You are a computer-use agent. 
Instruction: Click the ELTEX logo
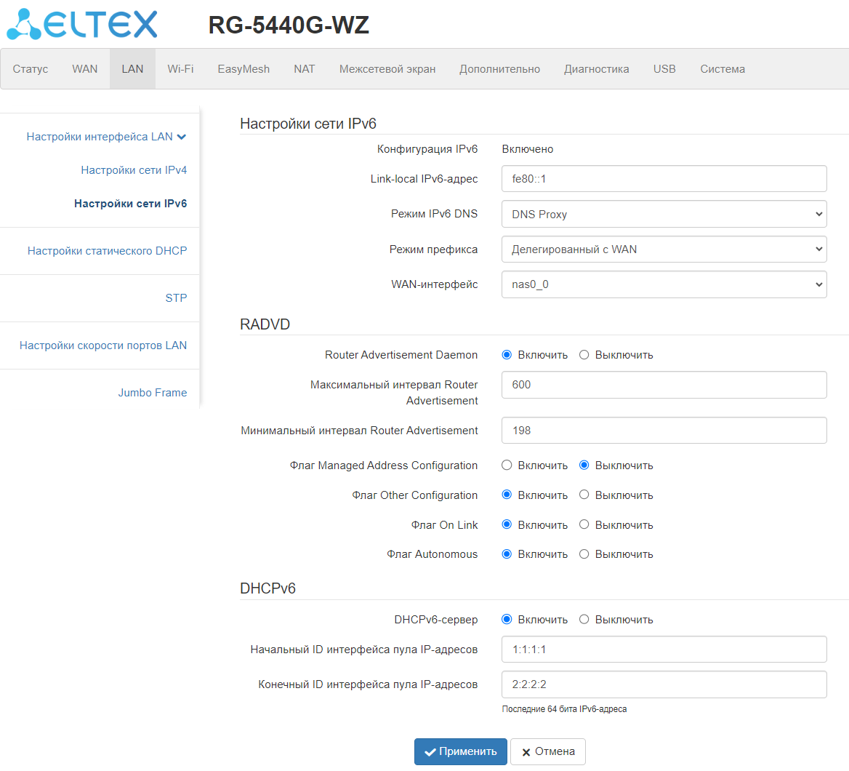[x=81, y=25]
